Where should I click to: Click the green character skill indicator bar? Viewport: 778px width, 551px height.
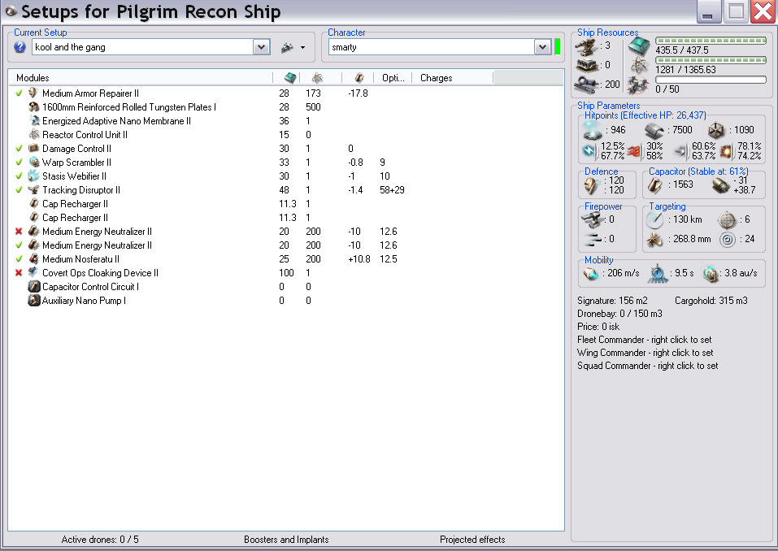[x=558, y=47]
